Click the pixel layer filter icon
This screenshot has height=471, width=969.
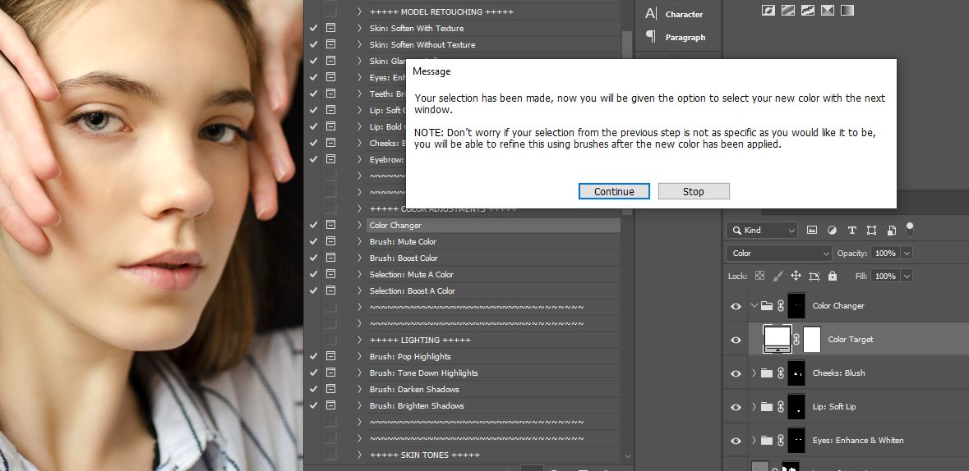pos(812,231)
